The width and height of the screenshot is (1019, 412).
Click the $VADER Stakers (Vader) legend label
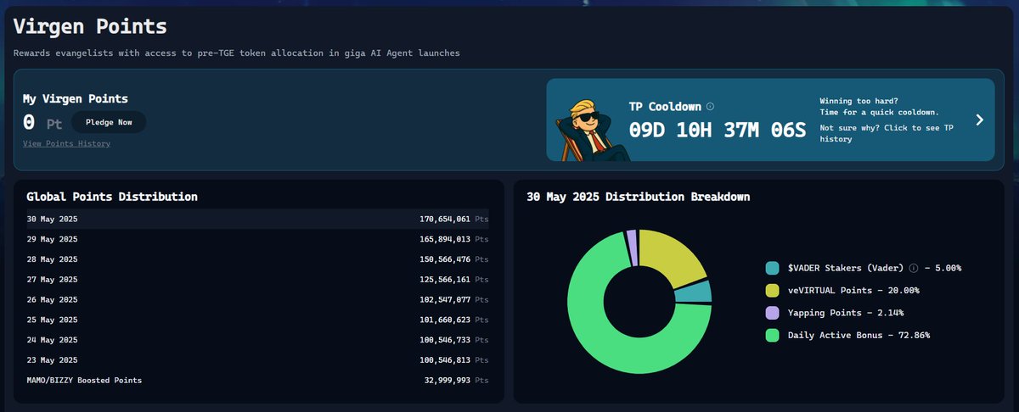pyautogui.click(x=847, y=268)
